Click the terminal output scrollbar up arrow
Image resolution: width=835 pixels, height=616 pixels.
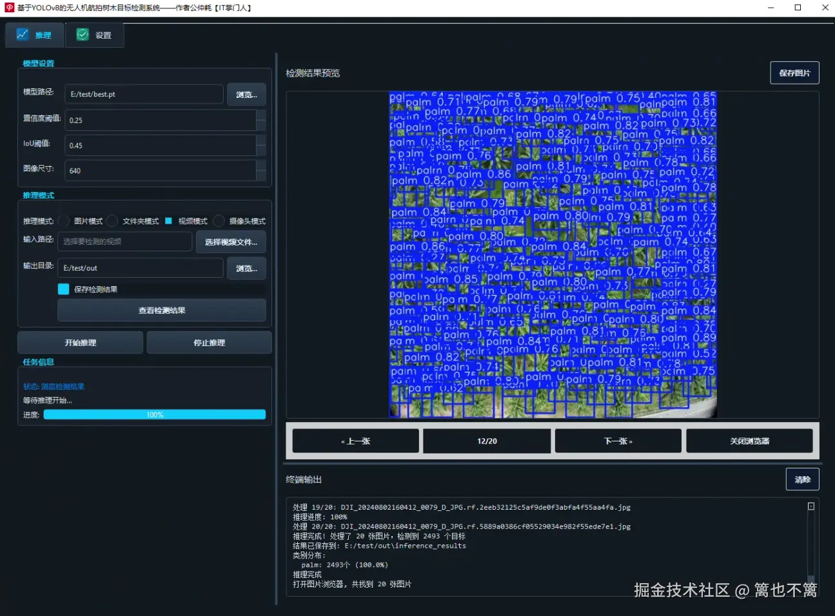coord(811,506)
